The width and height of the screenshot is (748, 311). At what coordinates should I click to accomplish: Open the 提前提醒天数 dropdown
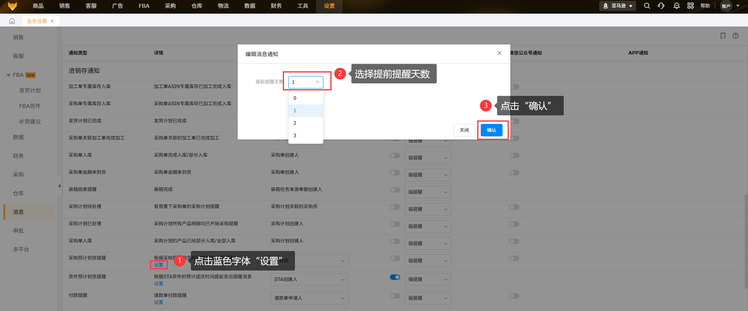point(305,82)
